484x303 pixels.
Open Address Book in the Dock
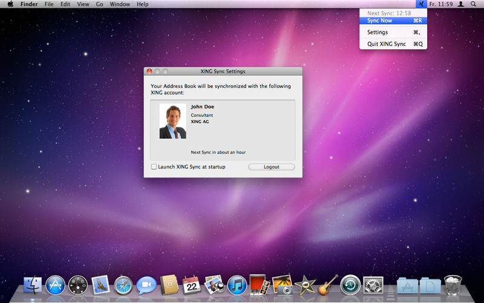[169, 284]
